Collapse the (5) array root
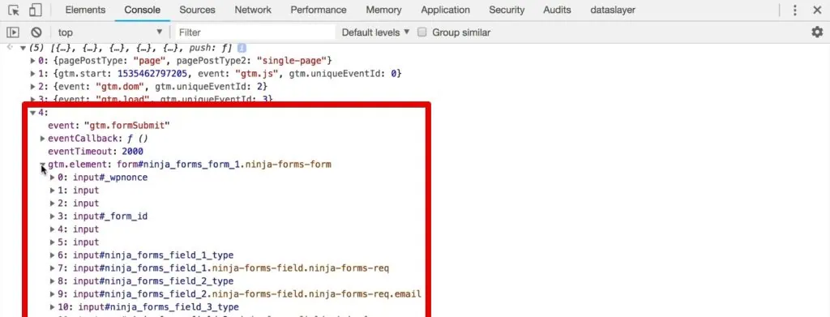 click(23, 48)
